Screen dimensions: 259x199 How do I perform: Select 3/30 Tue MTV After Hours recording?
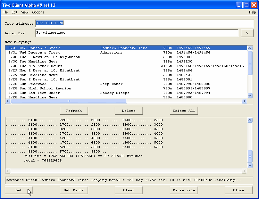click(x=126, y=66)
